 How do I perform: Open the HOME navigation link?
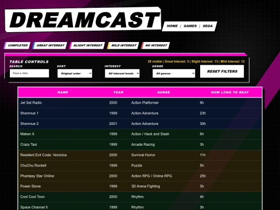tap(172, 26)
